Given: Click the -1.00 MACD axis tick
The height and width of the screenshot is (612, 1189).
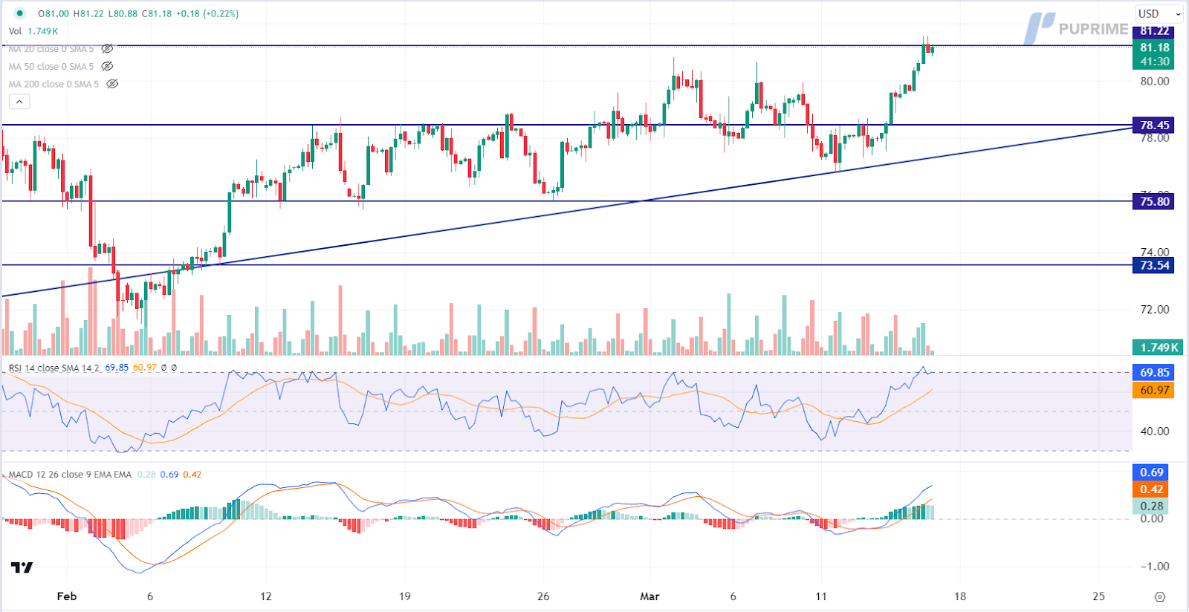Looking at the screenshot, I should click(x=1154, y=567).
